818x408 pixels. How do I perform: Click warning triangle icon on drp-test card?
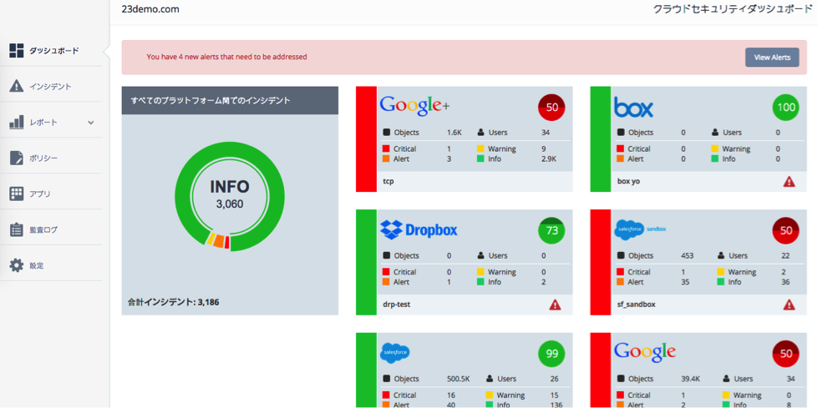pyautogui.click(x=555, y=305)
